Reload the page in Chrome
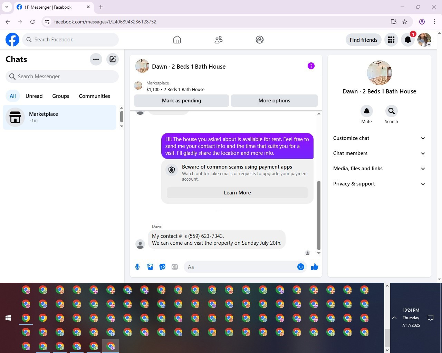The height and width of the screenshot is (353, 442). pyautogui.click(x=32, y=22)
